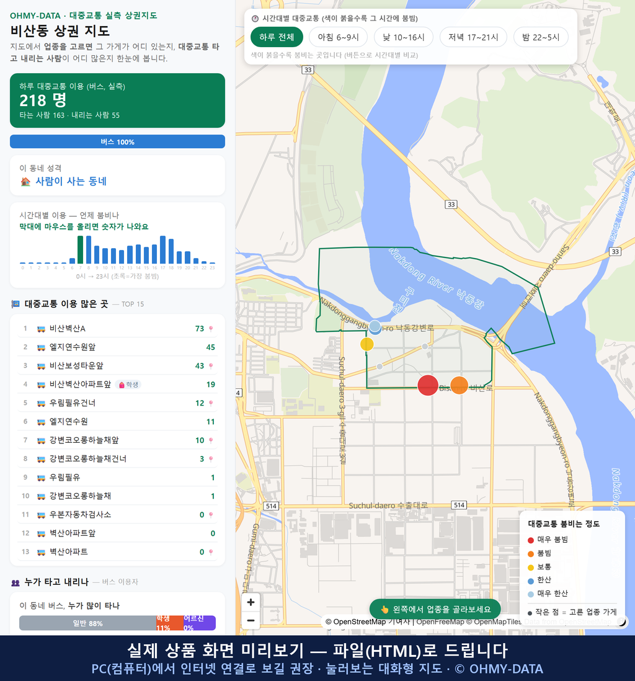This screenshot has height=681, width=635.
Task: Click bus icon beside 엘지연수원앞
Action: click(42, 347)
